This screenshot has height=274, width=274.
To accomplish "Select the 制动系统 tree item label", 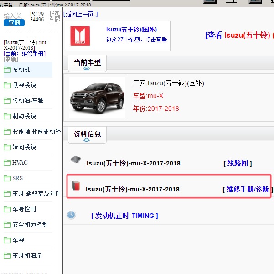I will click(24, 116).
